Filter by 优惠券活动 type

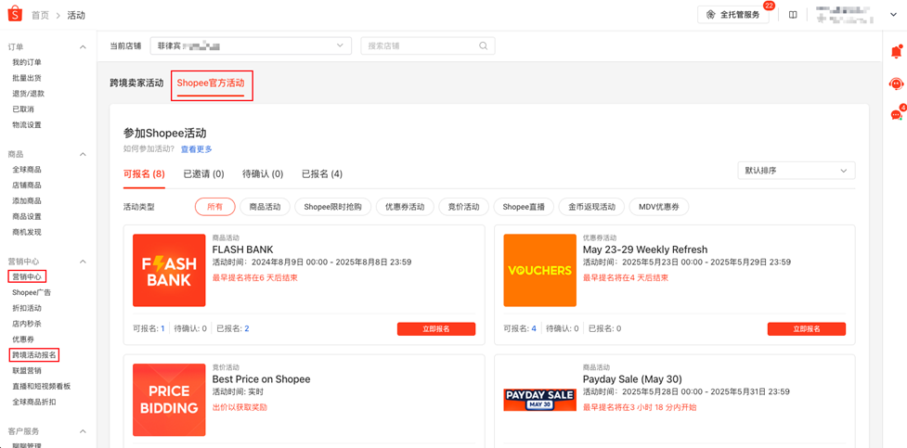tap(405, 207)
